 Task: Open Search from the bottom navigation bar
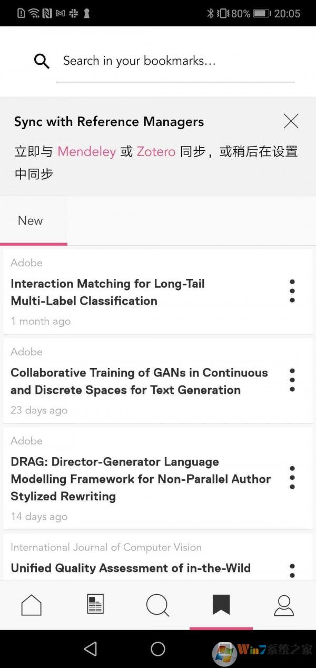click(x=157, y=605)
